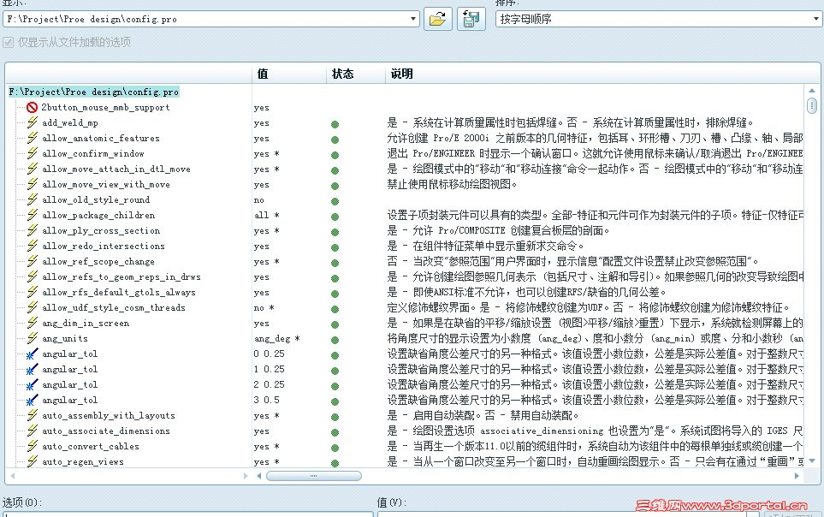
Task: Click the lightning icon beside auto_assembly_with_layouts
Action: 33,415
